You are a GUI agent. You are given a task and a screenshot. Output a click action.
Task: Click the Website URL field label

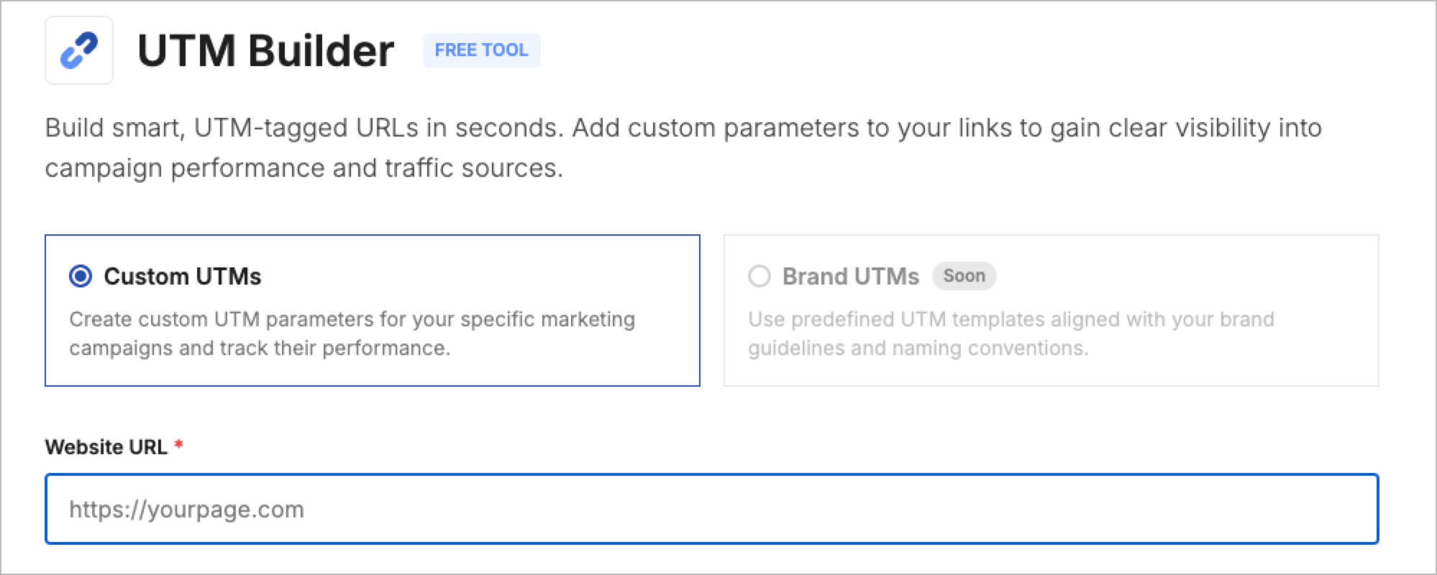point(106,447)
